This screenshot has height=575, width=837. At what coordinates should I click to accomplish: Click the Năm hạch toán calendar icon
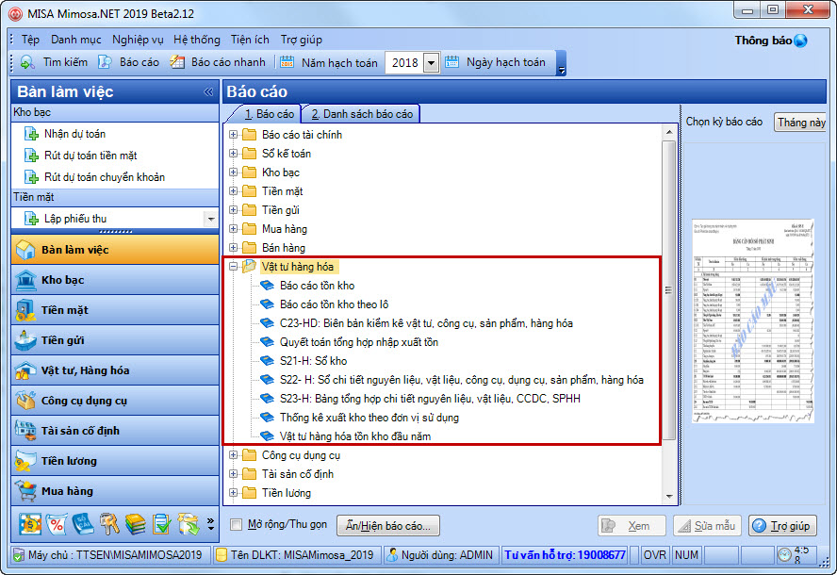[x=287, y=62]
